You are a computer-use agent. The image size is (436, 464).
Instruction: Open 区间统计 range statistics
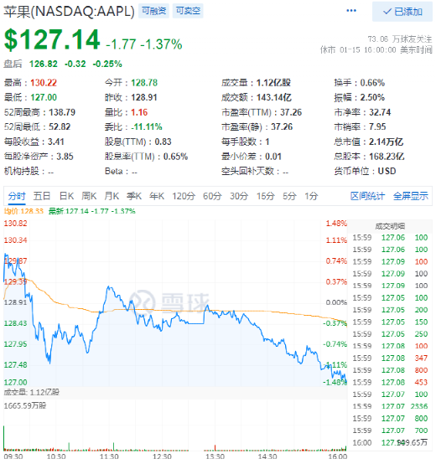pyautogui.click(x=367, y=196)
